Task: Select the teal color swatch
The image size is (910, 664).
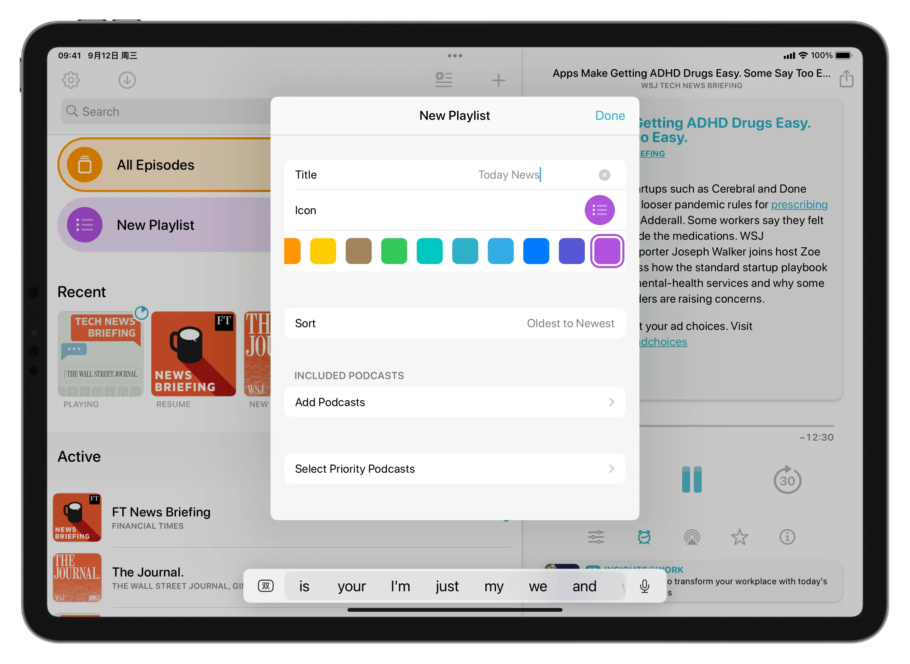Action: [465, 251]
